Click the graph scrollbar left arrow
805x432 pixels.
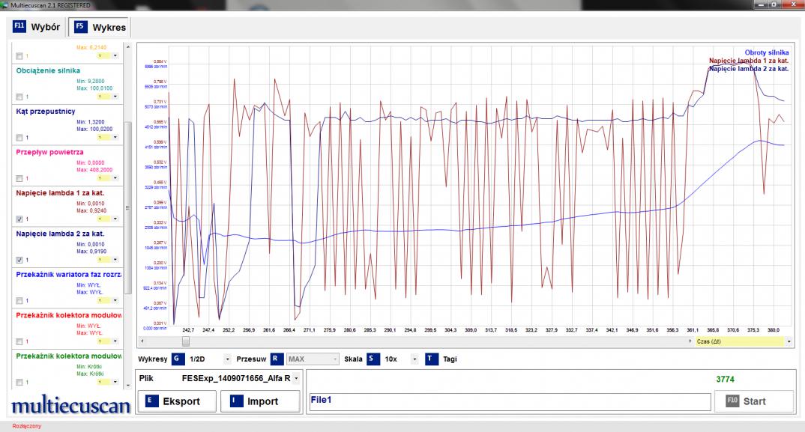tap(141, 341)
